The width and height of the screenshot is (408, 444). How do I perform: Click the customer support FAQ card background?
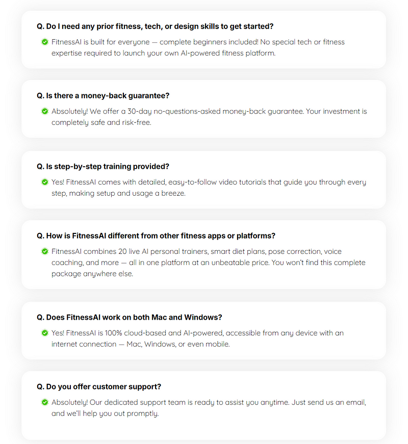coord(203,405)
